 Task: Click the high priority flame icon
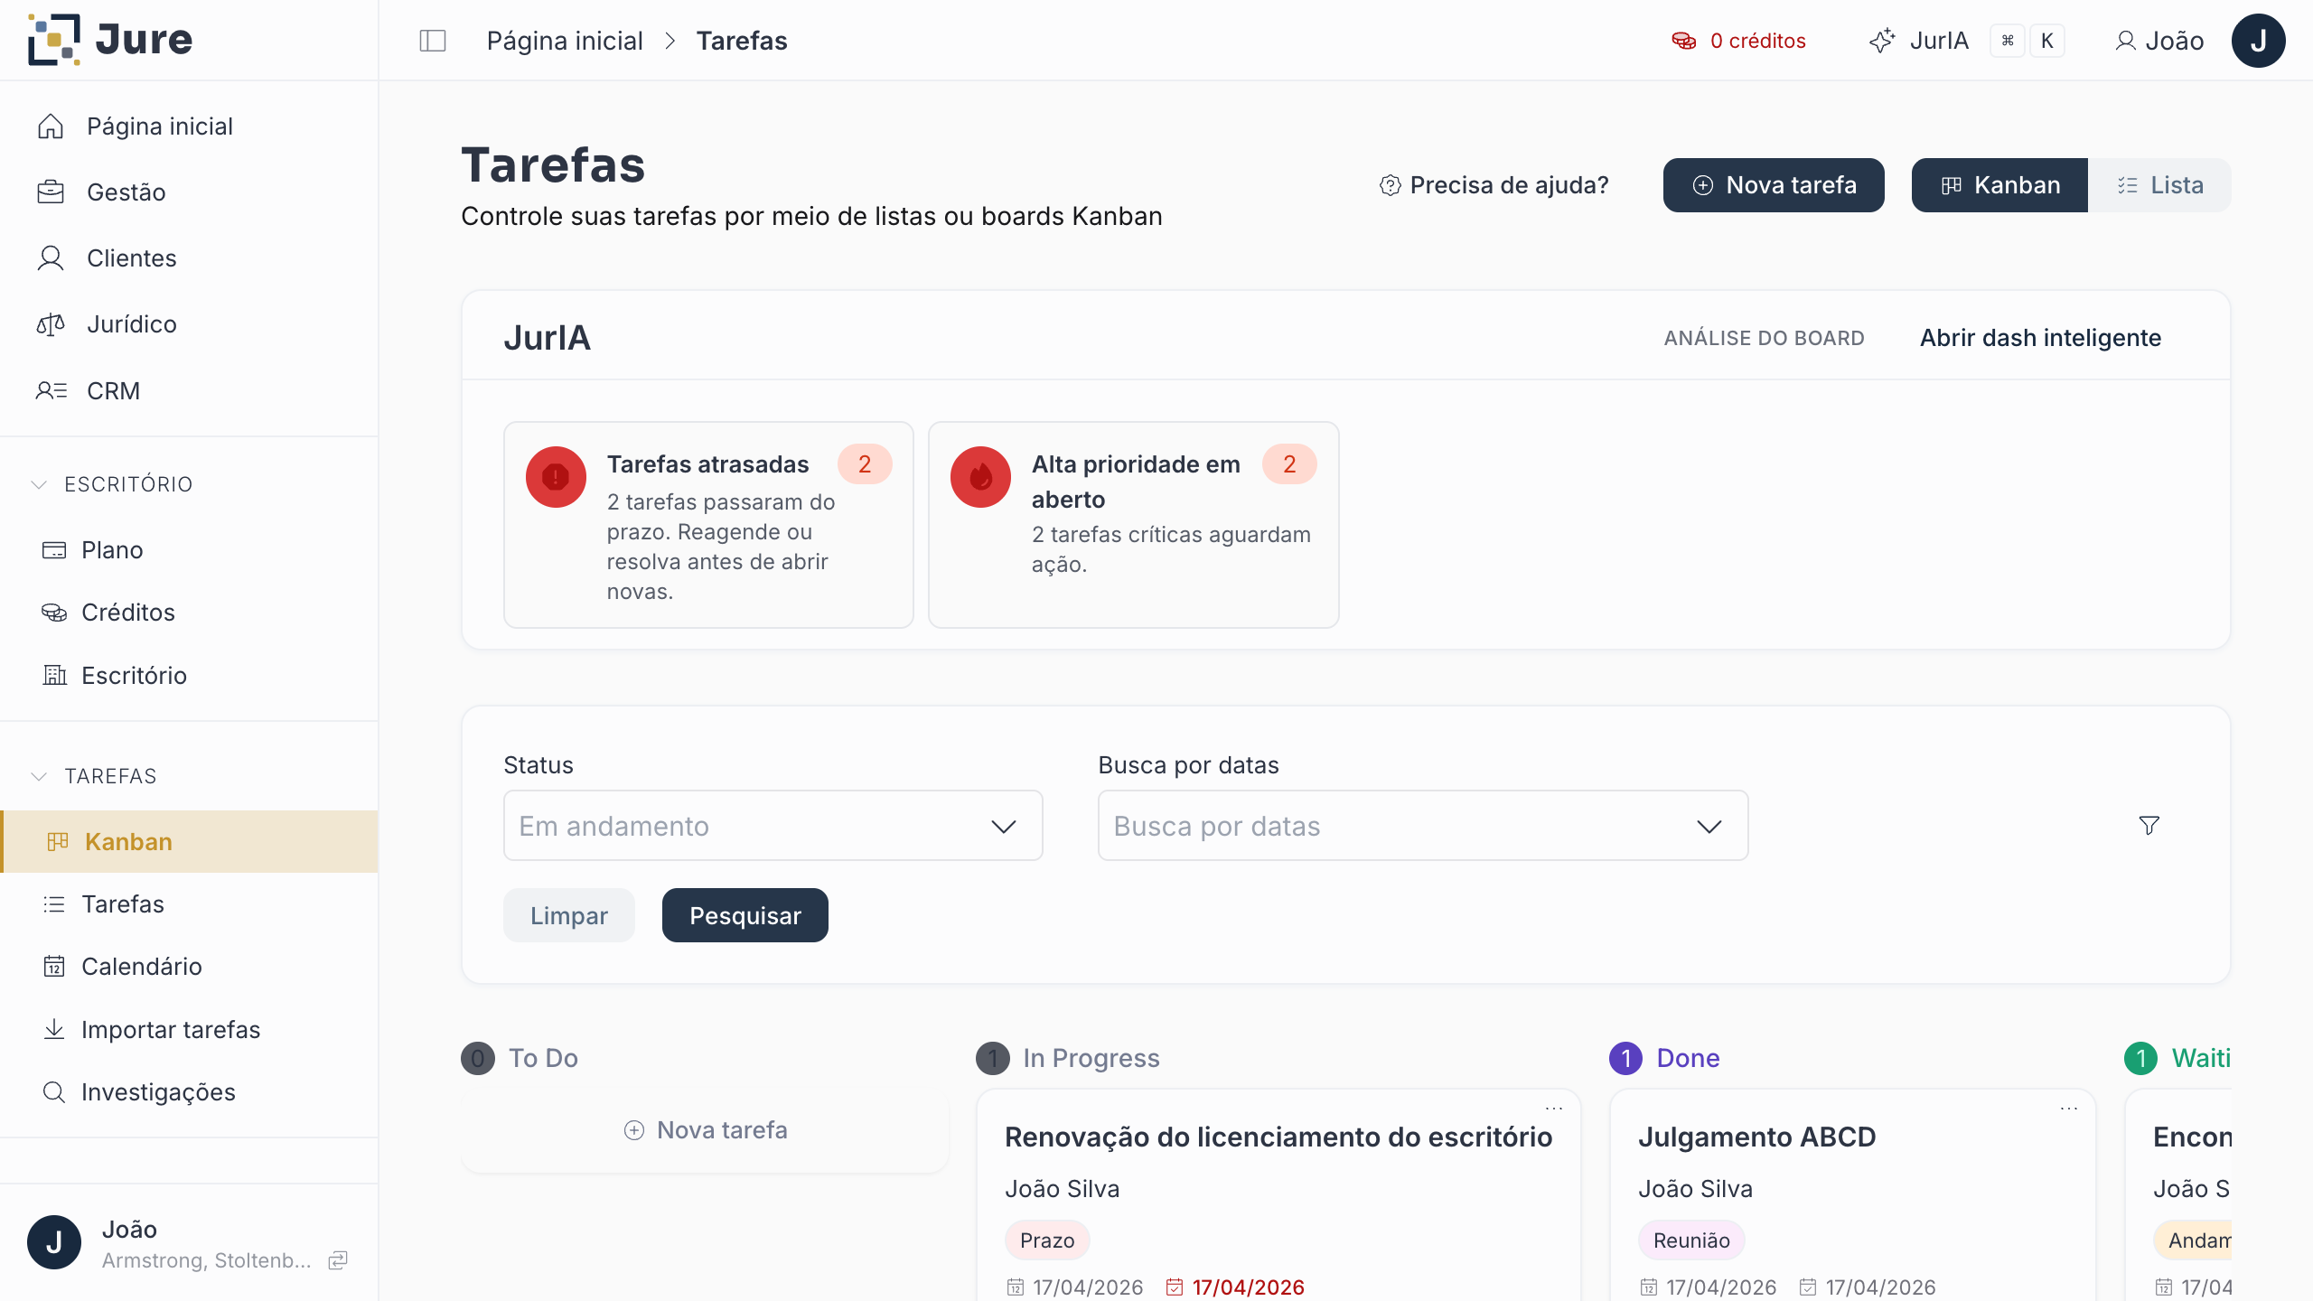(x=980, y=476)
